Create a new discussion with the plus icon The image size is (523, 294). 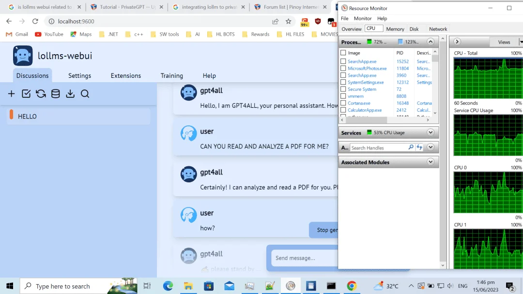(x=11, y=94)
